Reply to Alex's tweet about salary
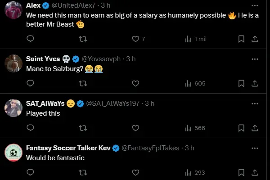This screenshot has height=180, width=270. tap(31, 39)
